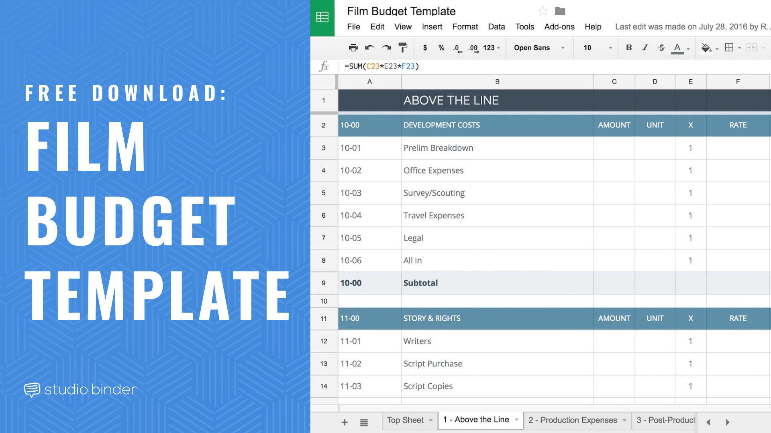
Task: Click the folder icon in title bar
Action: coord(560,10)
